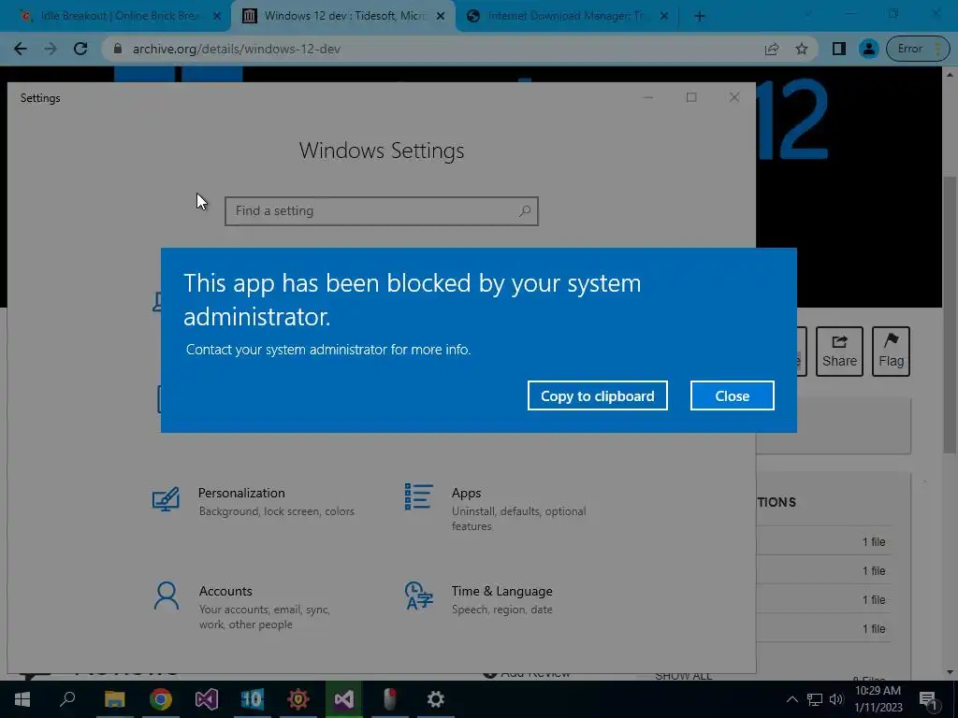Click the Close button in the blocked dialog

click(732, 395)
